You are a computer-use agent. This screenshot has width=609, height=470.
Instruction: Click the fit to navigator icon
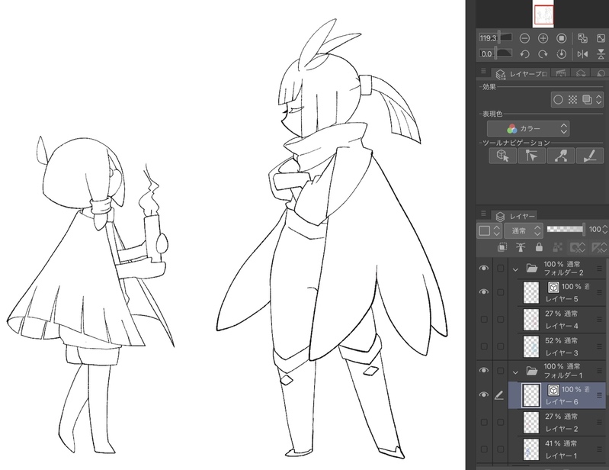point(582,38)
